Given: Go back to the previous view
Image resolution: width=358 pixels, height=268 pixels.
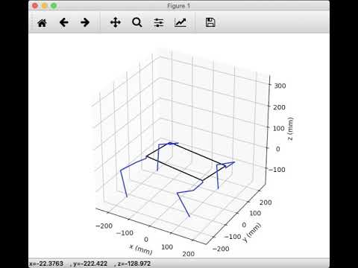Looking at the screenshot, I should 63,22.
